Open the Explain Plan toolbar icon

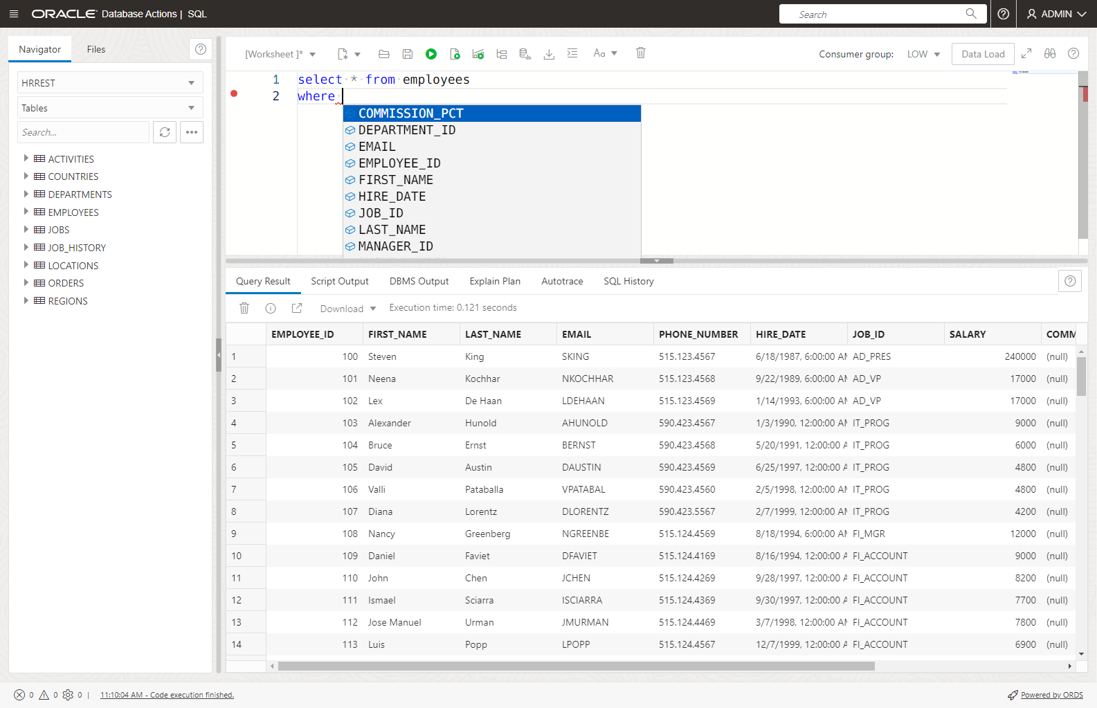[502, 54]
